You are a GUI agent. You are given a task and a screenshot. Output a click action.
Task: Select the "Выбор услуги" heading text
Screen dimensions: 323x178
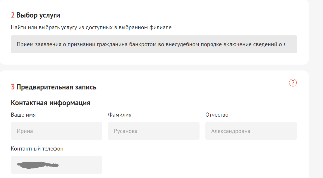38,15
